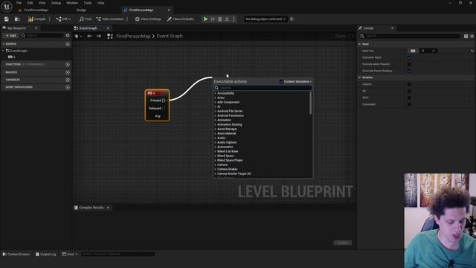Open the Debug menu
Image resolution: width=476 pixels, height=268 pixels.
(56, 3)
